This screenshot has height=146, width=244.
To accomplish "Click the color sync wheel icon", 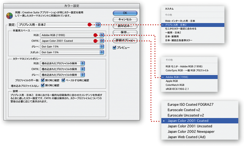I will click(x=9, y=16).
